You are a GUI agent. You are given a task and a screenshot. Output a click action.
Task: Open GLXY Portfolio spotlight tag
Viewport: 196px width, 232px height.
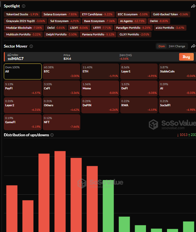tap(134, 34)
